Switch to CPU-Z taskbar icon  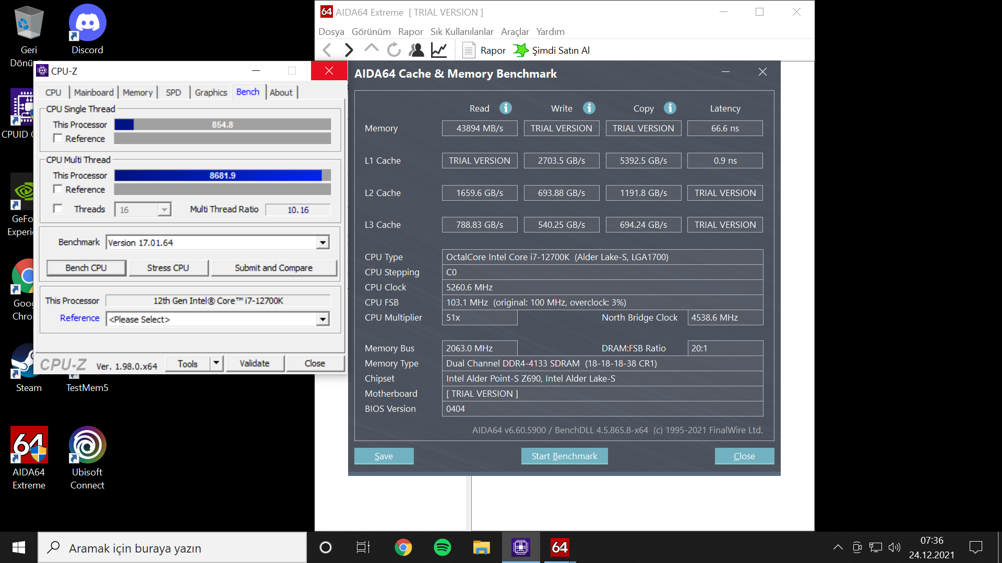[x=521, y=547]
